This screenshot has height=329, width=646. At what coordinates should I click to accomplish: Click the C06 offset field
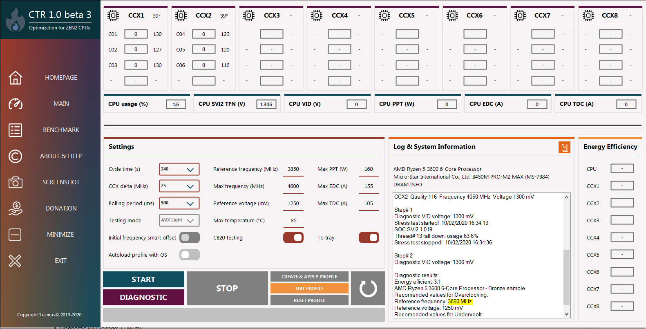[204, 65]
